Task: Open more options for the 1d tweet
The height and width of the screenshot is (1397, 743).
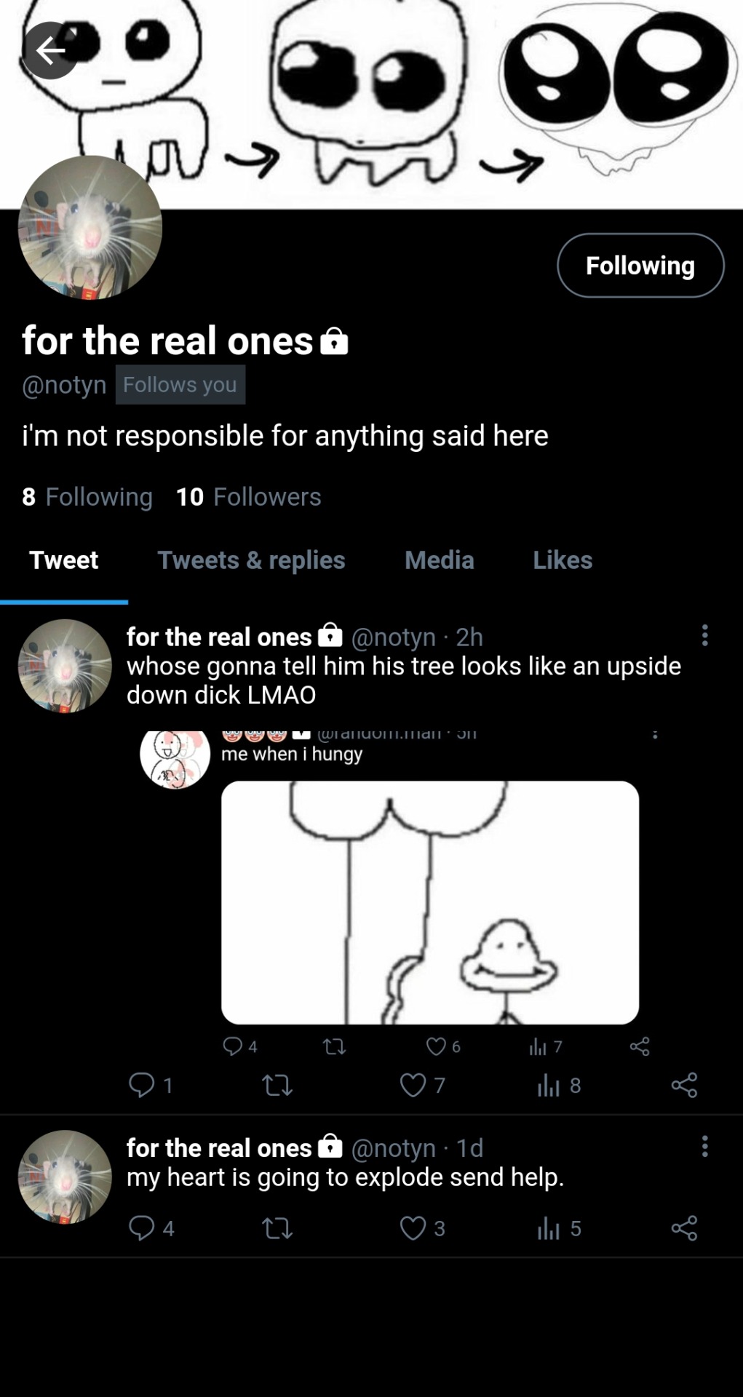Action: (x=704, y=1146)
